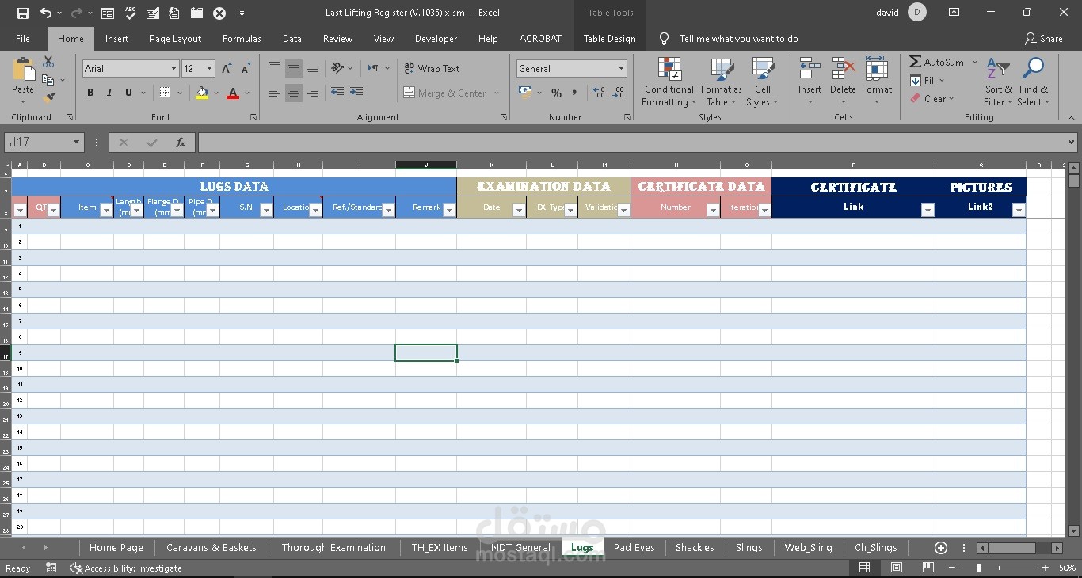
Task: Click inside the formula bar
Action: pyautogui.click(x=554, y=143)
